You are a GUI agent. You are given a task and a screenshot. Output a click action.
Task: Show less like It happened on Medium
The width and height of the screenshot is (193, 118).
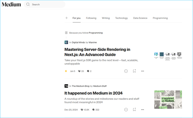tap(126, 110)
